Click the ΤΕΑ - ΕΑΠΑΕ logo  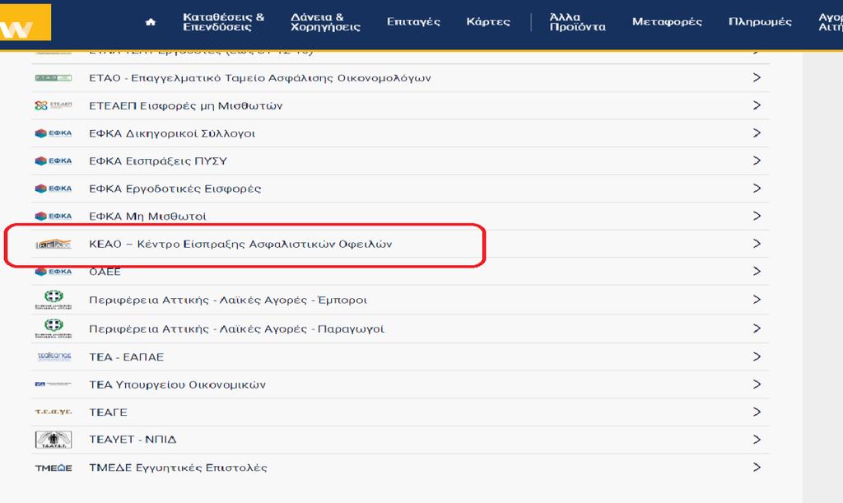(54, 356)
